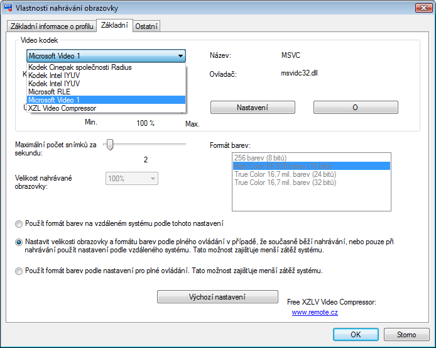Choose XZL Video Compressor from list
436x348 pixels.
pos(106,108)
